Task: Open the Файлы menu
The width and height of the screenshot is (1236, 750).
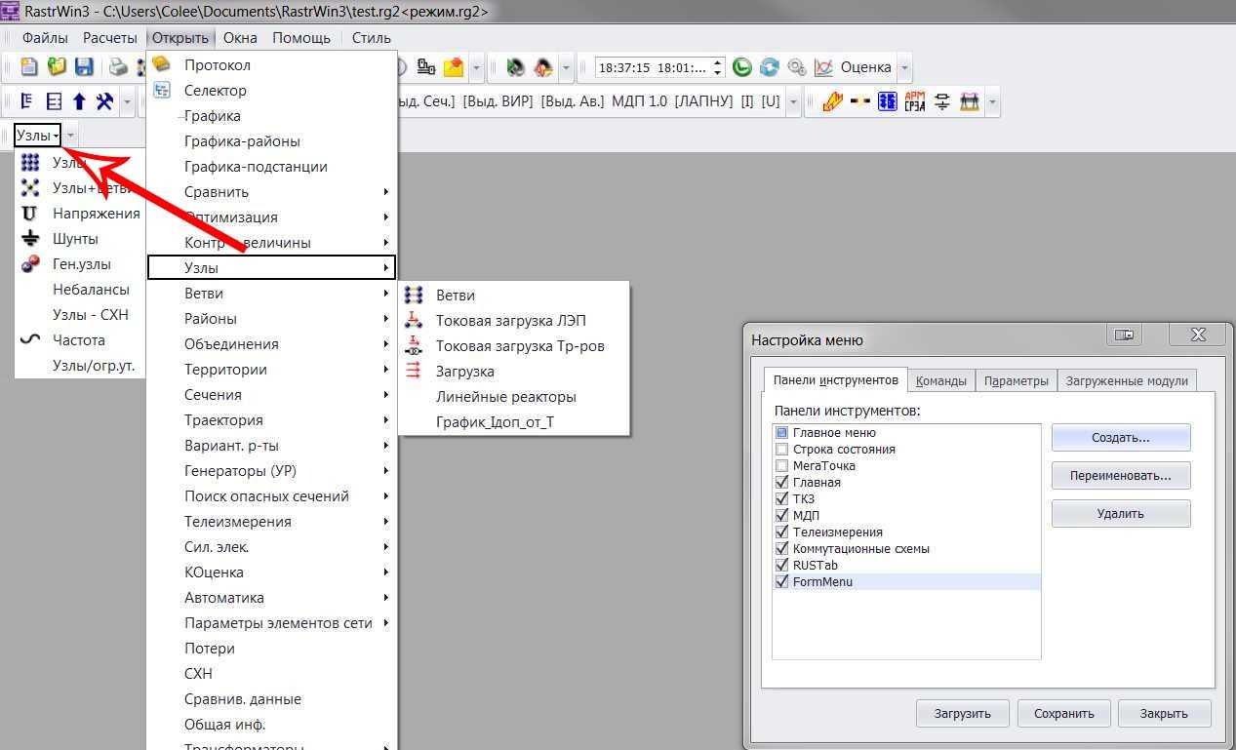Action: click(x=45, y=38)
